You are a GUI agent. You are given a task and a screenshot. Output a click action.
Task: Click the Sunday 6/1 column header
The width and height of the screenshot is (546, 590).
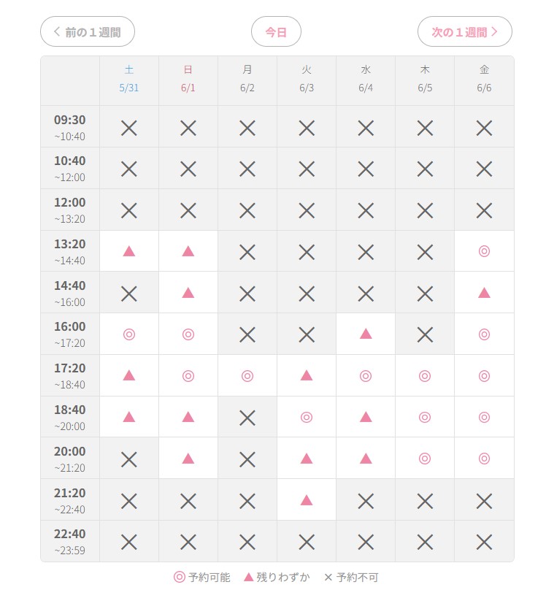pos(188,79)
